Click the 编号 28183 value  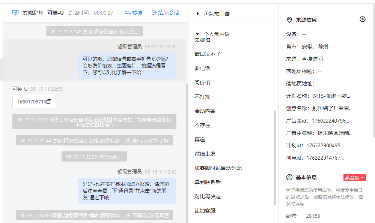(313, 216)
